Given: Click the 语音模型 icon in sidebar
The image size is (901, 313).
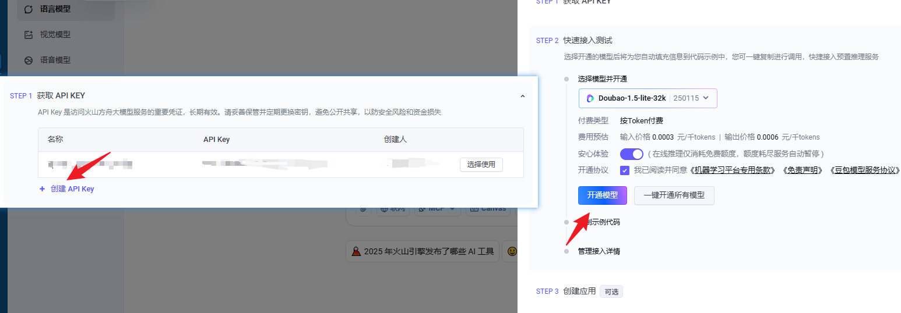Looking at the screenshot, I should [x=29, y=61].
